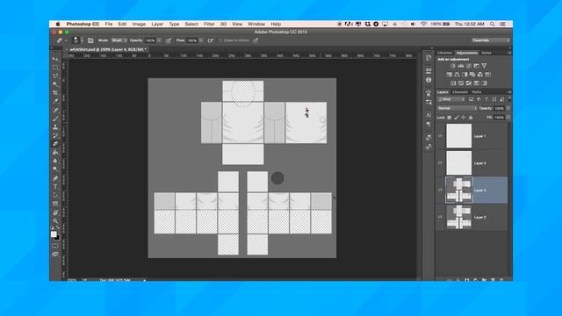Viewport: 562px width, 316px height.
Task: Open the Filter menu
Action: (x=209, y=24)
